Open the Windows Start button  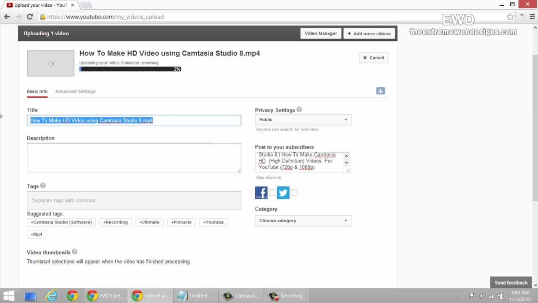coord(8,295)
